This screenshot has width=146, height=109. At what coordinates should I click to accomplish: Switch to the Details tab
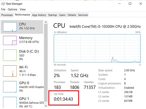tap(72, 15)
